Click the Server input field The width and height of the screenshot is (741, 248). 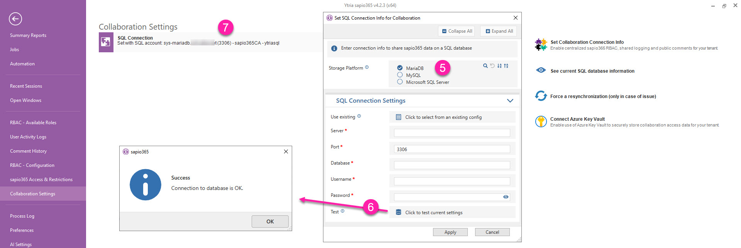[452, 133]
